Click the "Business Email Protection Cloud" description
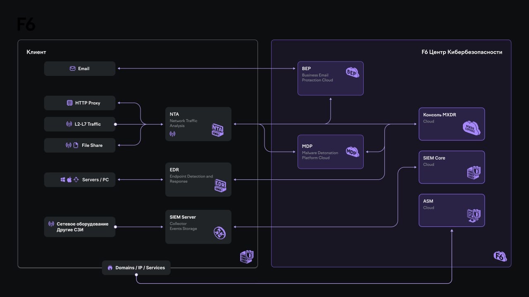This screenshot has width=529, height=297. [x=317, y=78]
